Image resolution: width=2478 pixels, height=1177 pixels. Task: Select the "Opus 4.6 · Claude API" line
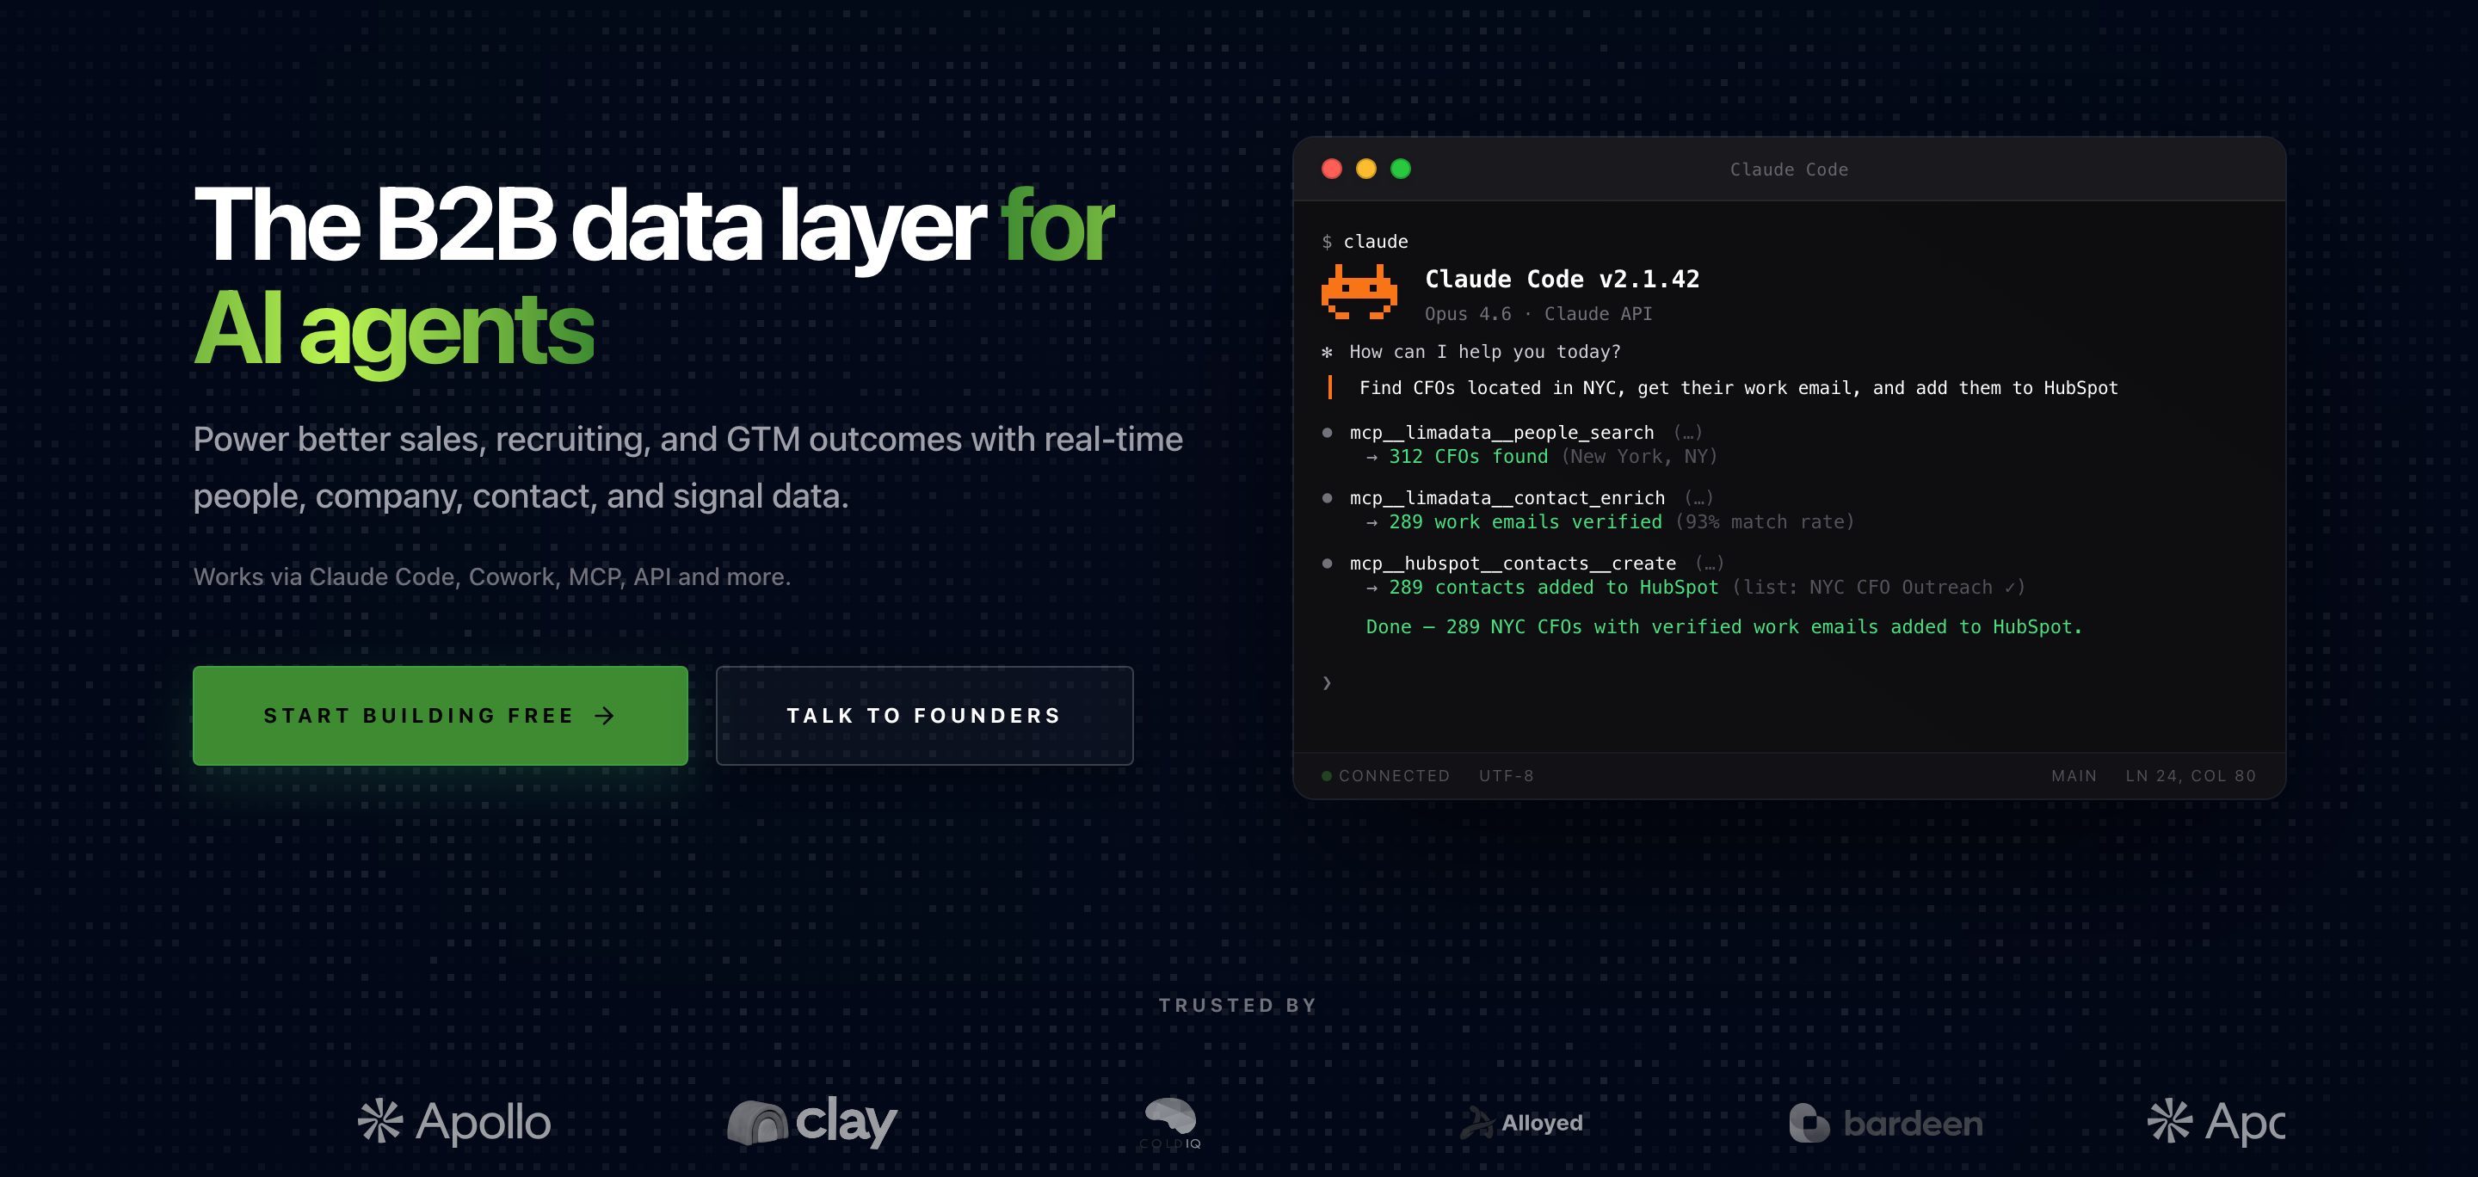(x=1538, y=313)
